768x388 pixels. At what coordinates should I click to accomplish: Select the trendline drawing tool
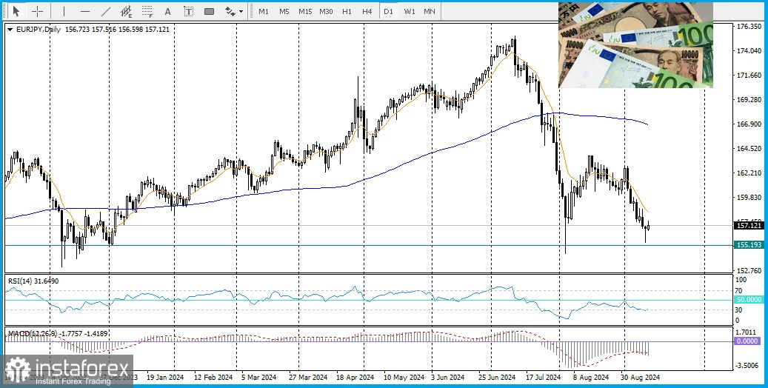pos(105,11)
